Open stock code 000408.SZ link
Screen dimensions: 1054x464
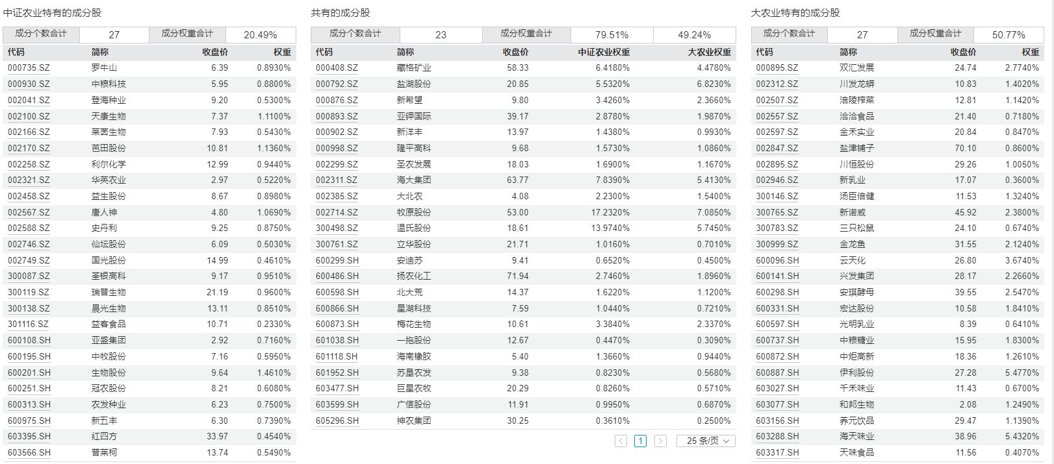click(x=337, y=67)
